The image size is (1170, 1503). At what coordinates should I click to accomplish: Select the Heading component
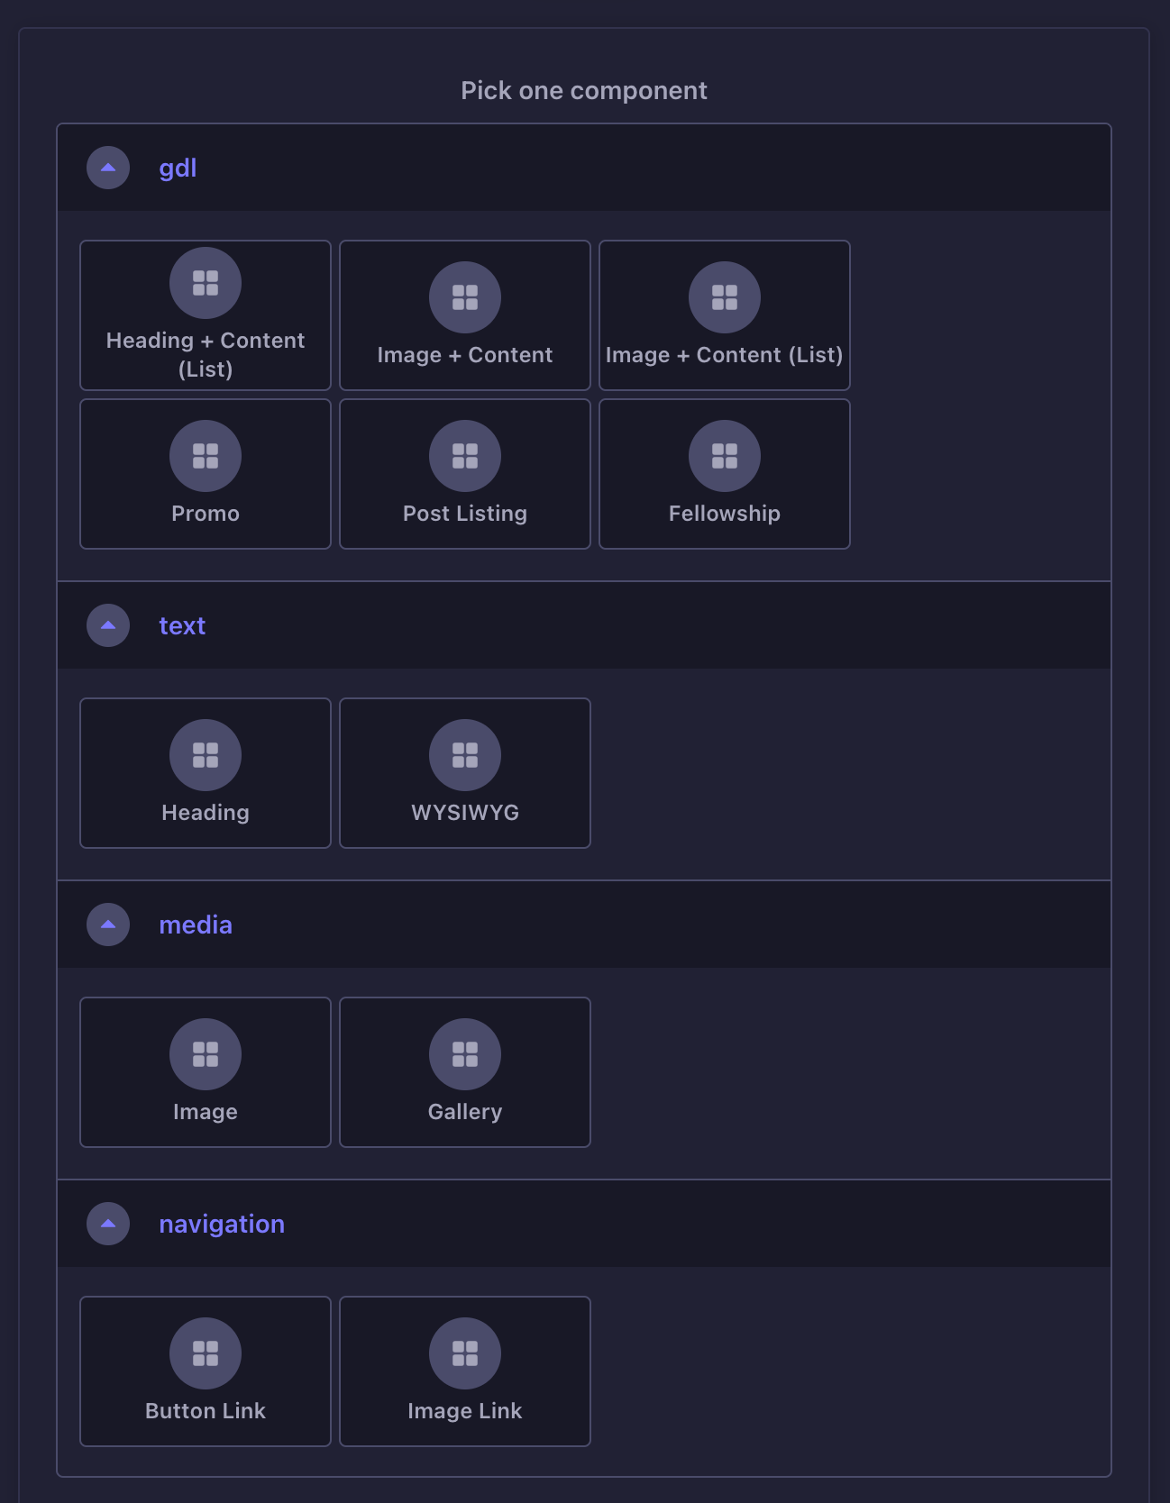click(205, 773)
